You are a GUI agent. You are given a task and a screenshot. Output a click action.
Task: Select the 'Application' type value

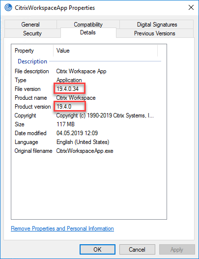point(69,80)
